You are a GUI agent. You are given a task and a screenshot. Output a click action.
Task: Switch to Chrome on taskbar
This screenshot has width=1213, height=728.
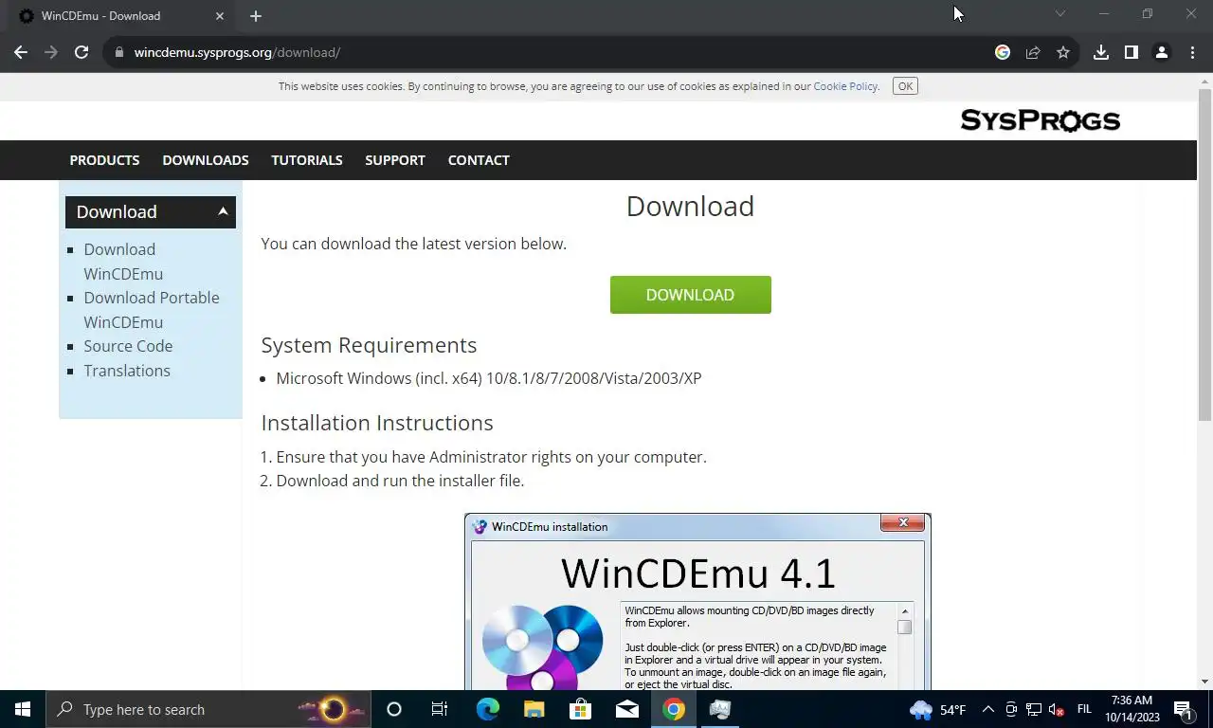pyautogui.click(x=673, y=709)
